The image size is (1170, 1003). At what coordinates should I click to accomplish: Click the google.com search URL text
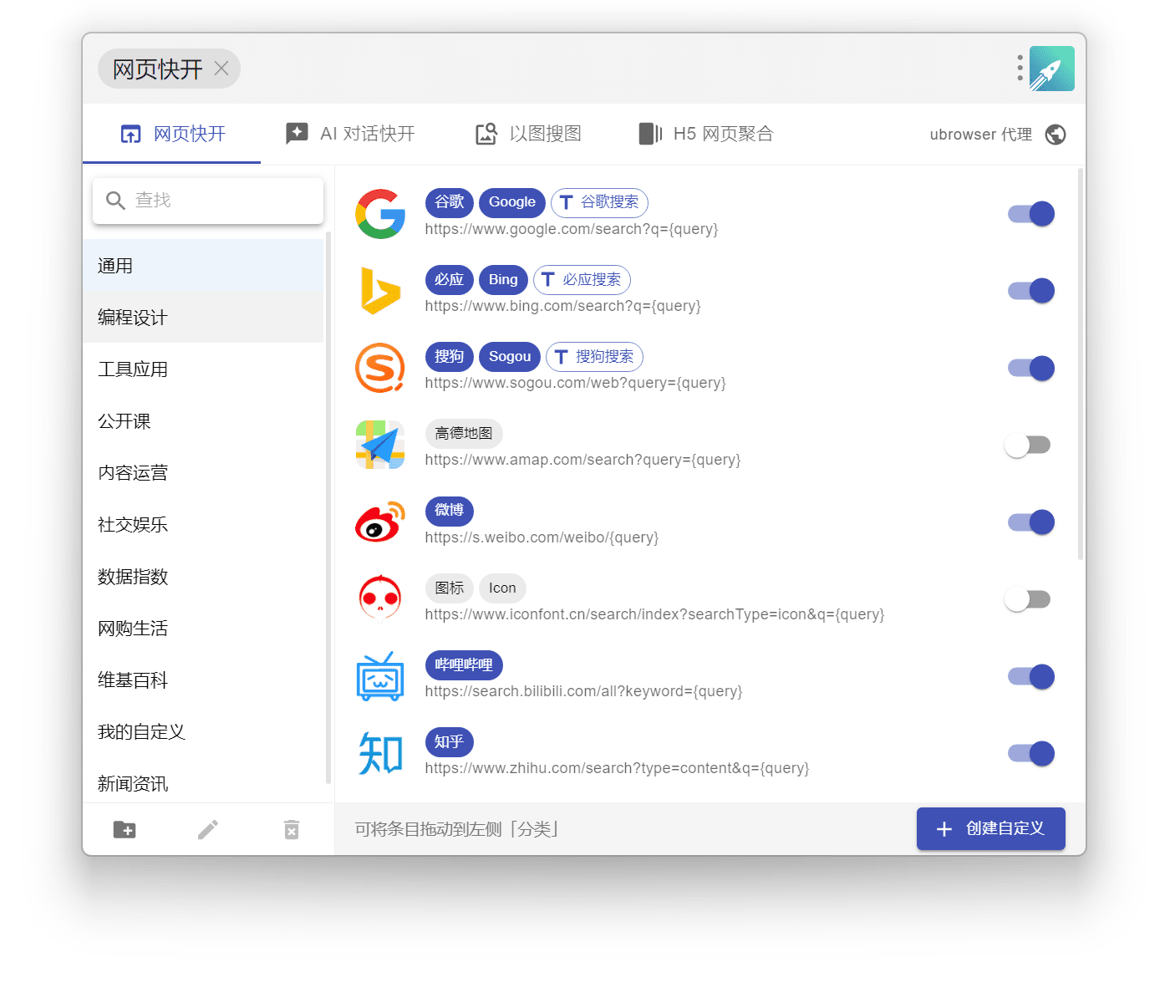[x=572, y=229]
